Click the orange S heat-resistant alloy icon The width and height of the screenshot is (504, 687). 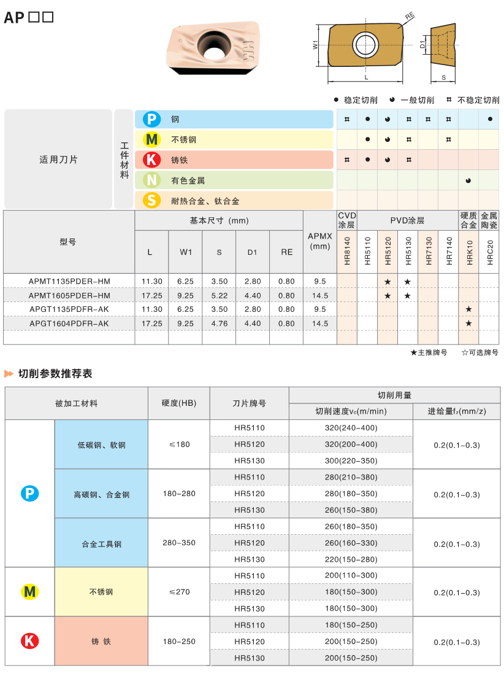pos(151,200)
